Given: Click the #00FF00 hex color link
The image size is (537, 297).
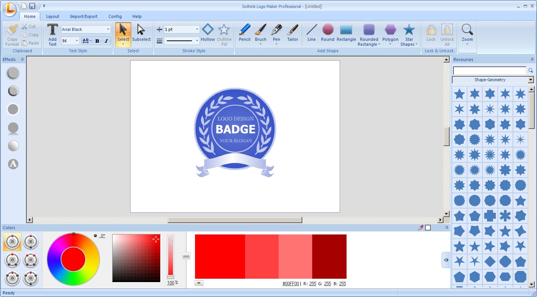Looking at the screenshot, I should pos(290,284).
